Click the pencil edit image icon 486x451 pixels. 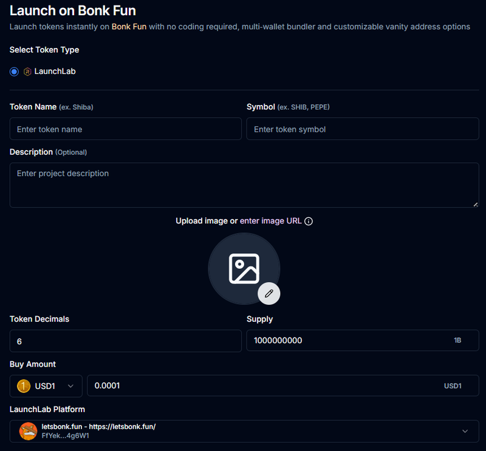point(269,293)
